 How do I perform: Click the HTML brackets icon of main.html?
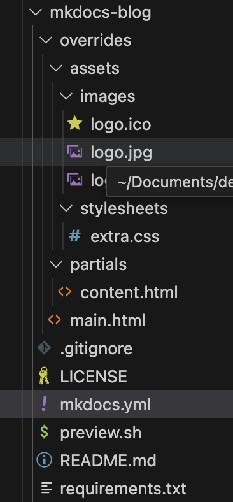point(54,320)
